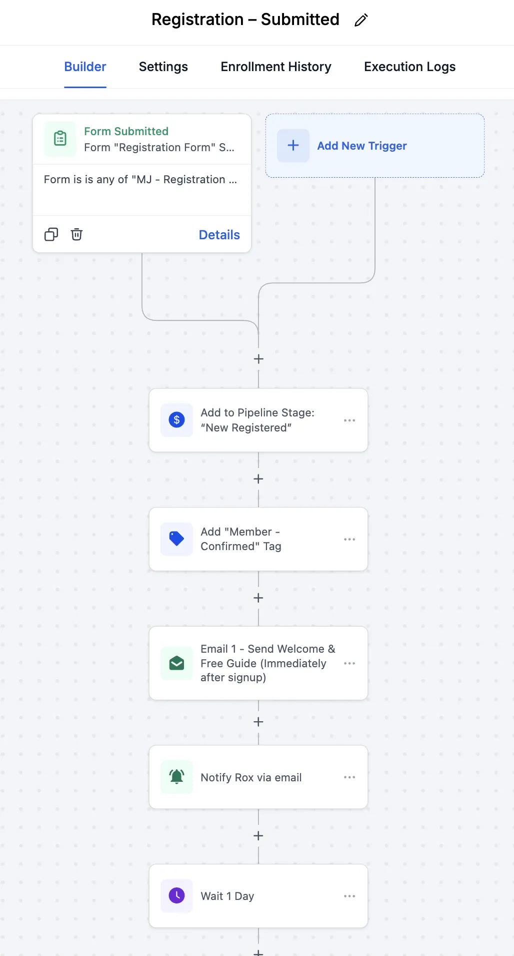Click the Notify Rox bell icon
Image resolution: width=514 pixels, height=956 pixels.
tap(176, 777)
